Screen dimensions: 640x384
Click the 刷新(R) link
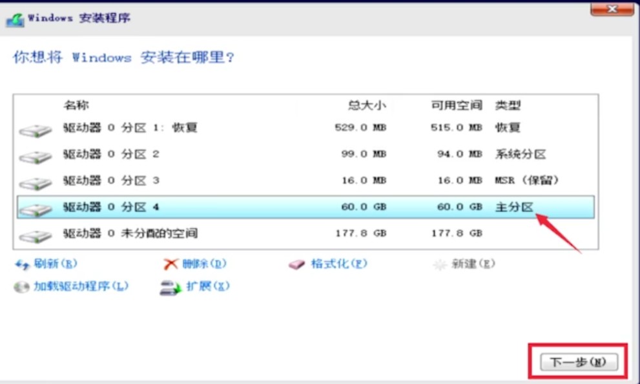click(x=56, y=264)
